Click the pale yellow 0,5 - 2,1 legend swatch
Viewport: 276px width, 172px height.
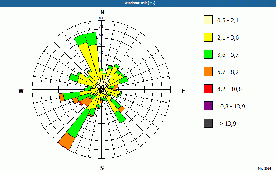point(208,20)
